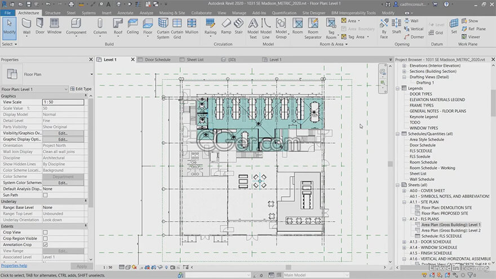Pick the Ceiling tool
496x279 pixels.
click(132, 26)
